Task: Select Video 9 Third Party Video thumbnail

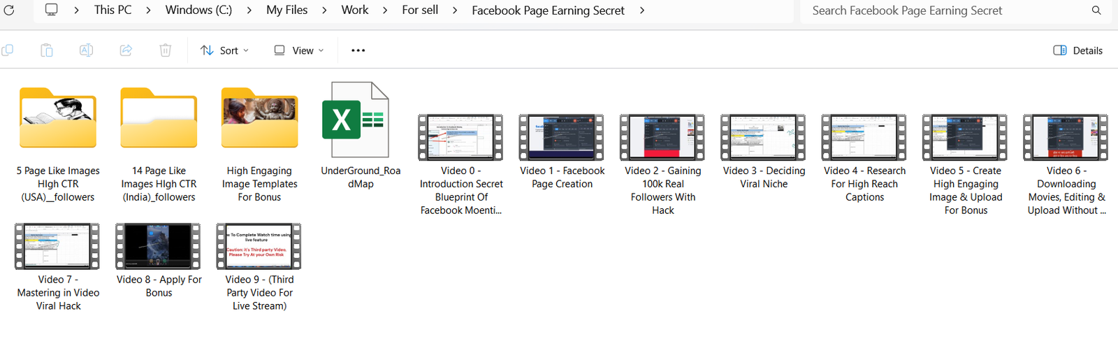Action: (x=259, y=246)
